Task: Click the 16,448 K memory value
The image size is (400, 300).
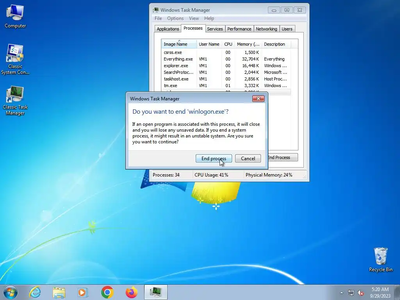Action: (x=250, y=66)
